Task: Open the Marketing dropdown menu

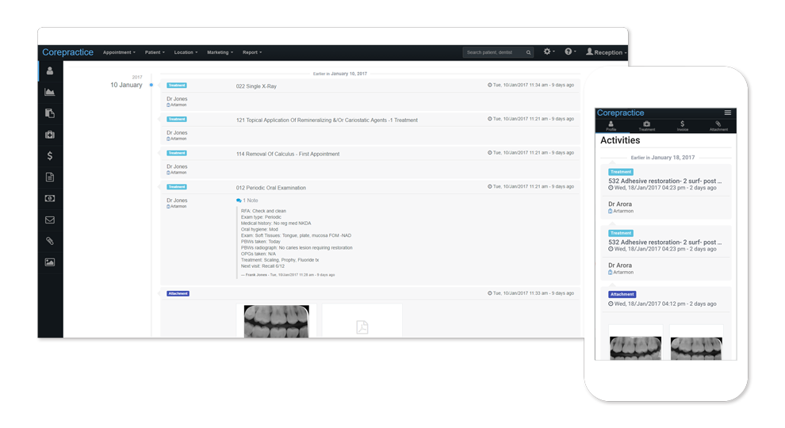Action: coord(220,52)
